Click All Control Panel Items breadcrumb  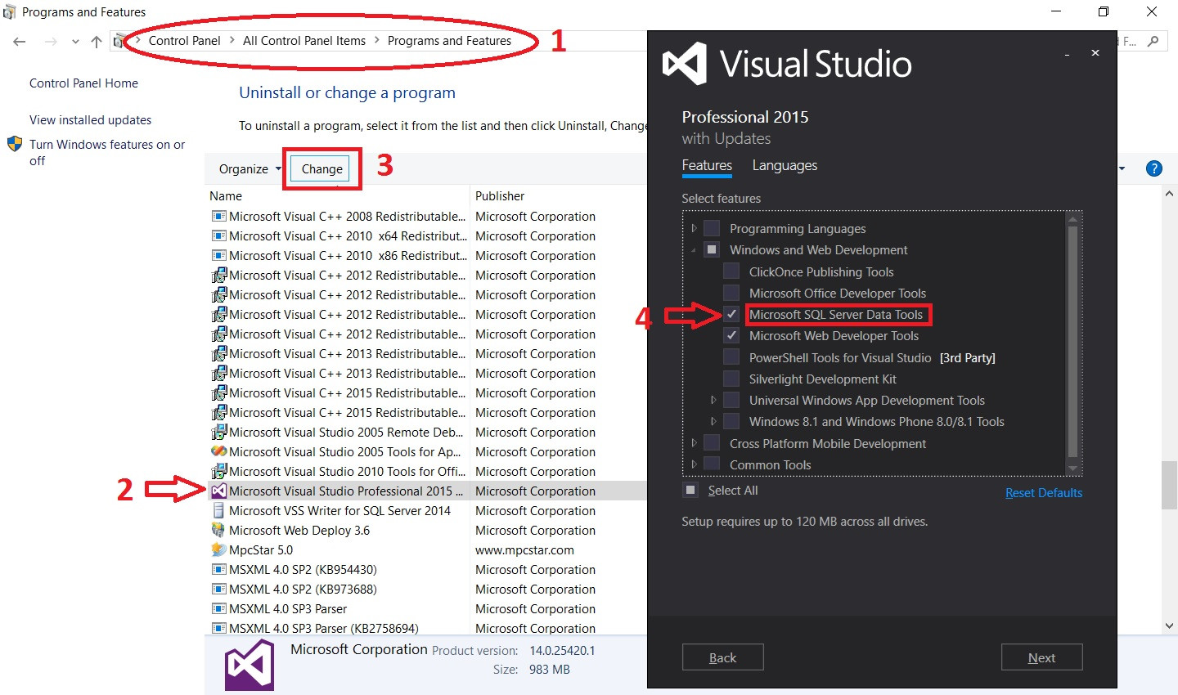(x=304, y=41)
